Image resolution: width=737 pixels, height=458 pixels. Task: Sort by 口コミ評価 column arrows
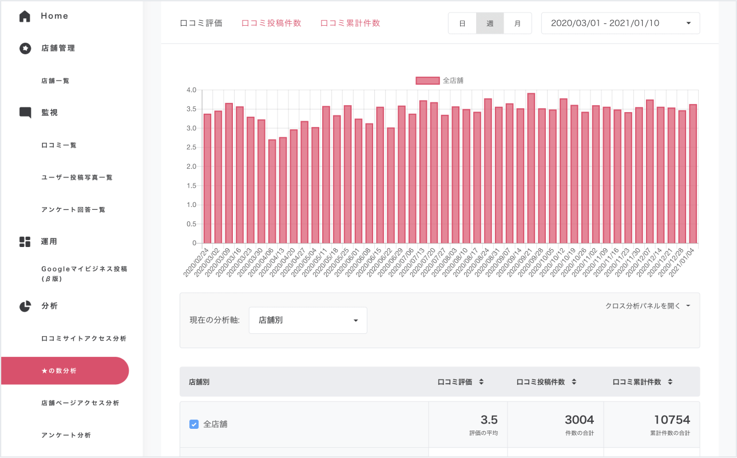(x=481, y=382)
